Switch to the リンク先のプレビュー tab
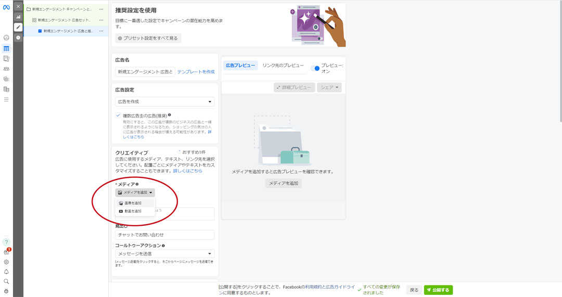 (x=283, y=66)
